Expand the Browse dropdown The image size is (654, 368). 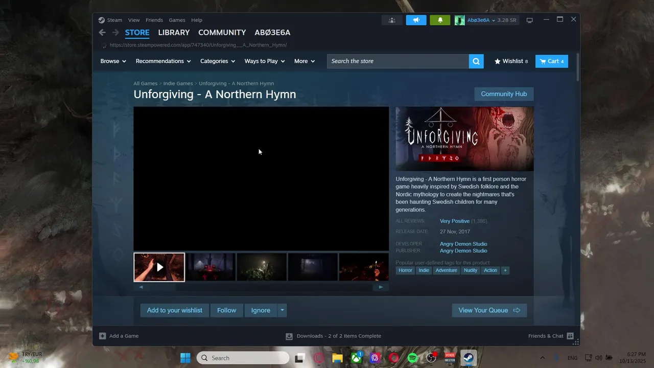[x=113, y=61]
